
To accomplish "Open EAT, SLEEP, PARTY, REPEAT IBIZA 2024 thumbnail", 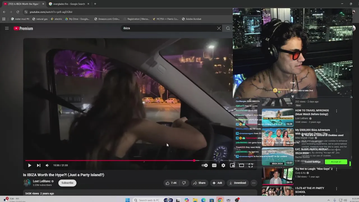I will click(277, 157).
